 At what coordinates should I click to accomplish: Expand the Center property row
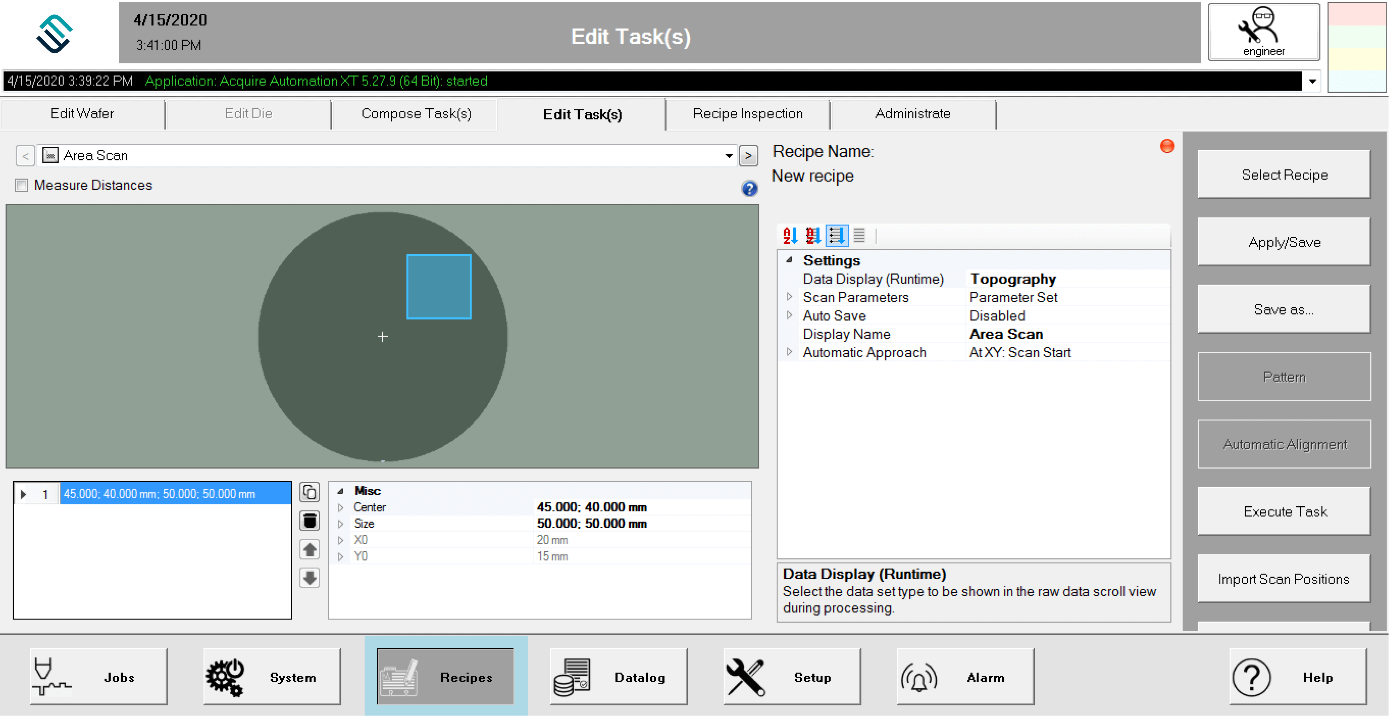341,508
